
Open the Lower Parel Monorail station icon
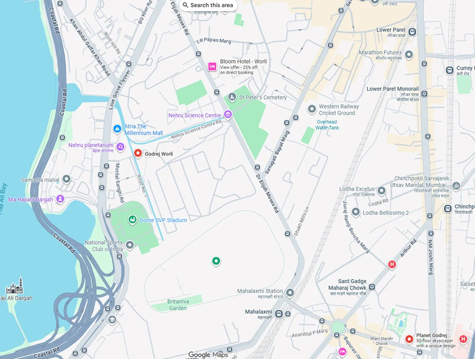click(425, 94)
